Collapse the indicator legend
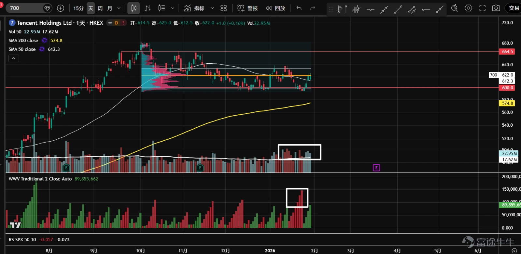The width and height of the screenshot is (521, 254). [13, 58]
